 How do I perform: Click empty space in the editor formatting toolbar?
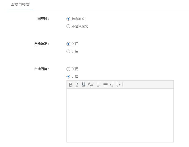click(147, 85)
